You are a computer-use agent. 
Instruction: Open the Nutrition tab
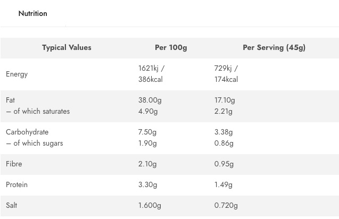point(32,13)
